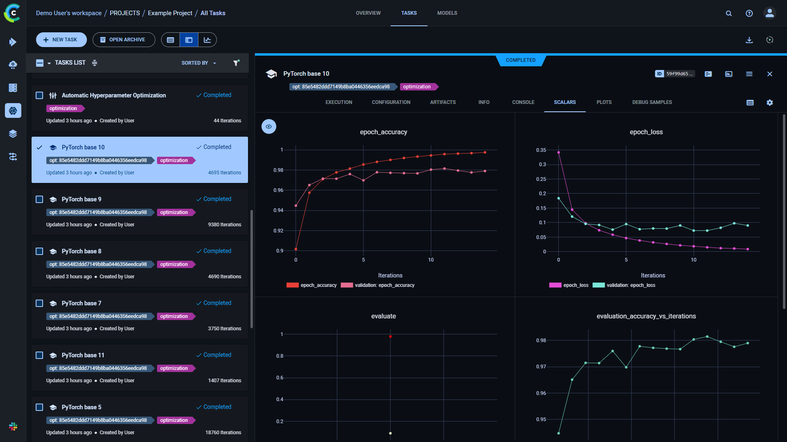
Task: Expand the Sorted By dropdown
Action: coord(199,63)
